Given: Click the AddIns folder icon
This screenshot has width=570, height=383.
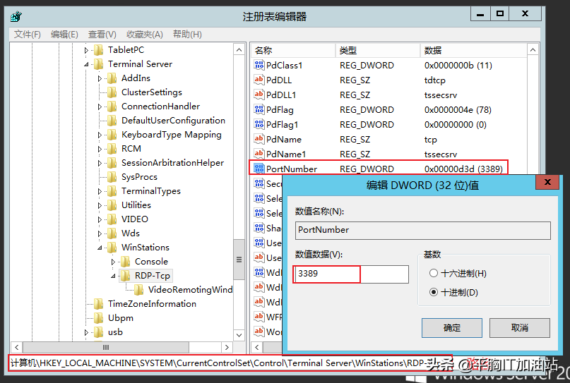Looking at the screenshot, I should point(112,78).
